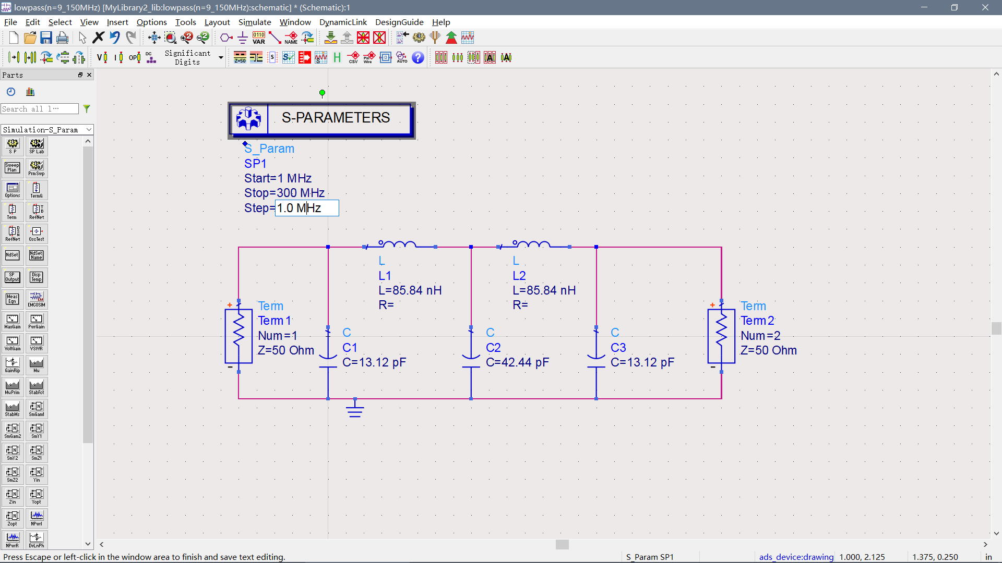Save the schematic with the floppy icon
The width and height of the screenshot is (1002, 563).
(46, 38)
